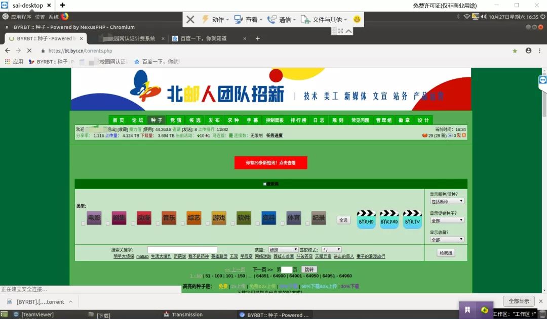This screenshot has width=547, height=319.
Task: Click the 动漫 category icon
Action: point(144,218)
